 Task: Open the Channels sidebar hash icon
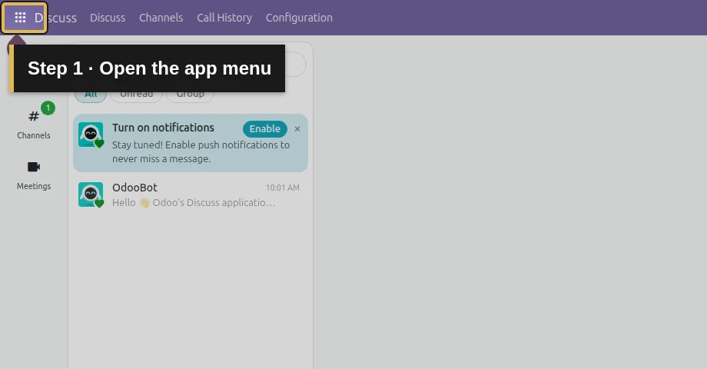point(34,116)
